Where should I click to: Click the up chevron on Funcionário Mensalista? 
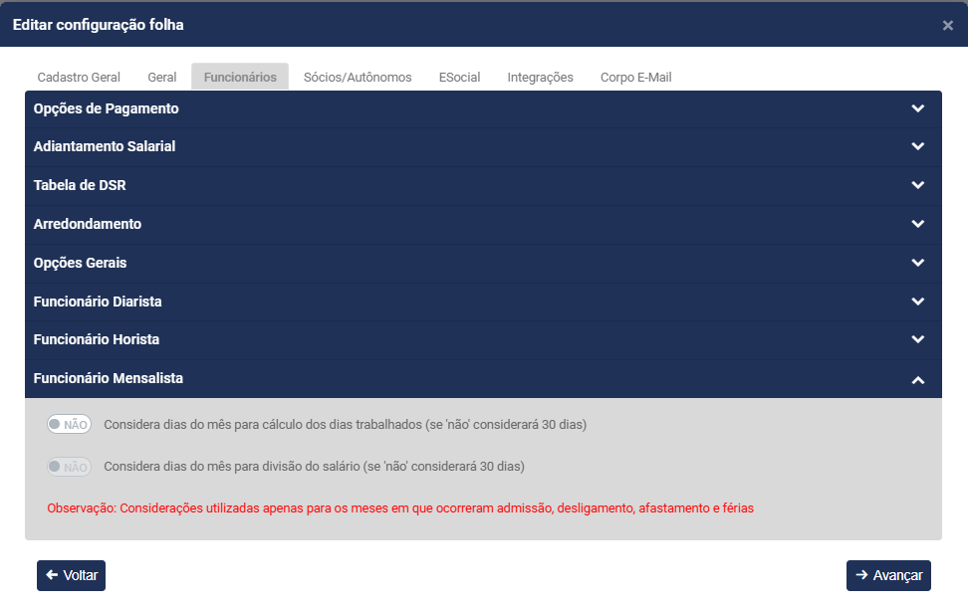click(x=918, y=380)
